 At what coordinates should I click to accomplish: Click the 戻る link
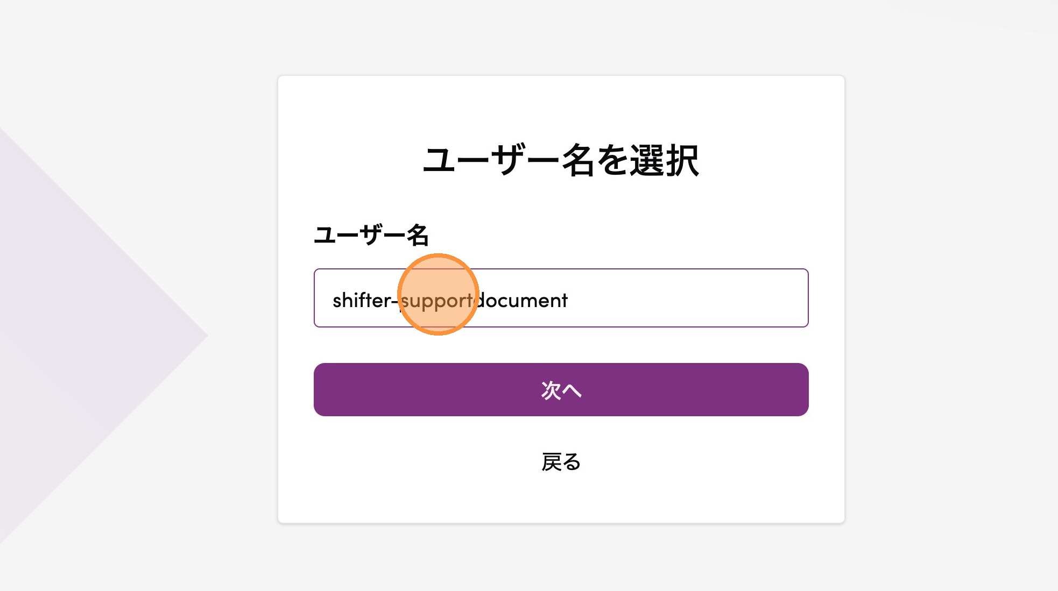pyautogui.click(x=561, y=462)
